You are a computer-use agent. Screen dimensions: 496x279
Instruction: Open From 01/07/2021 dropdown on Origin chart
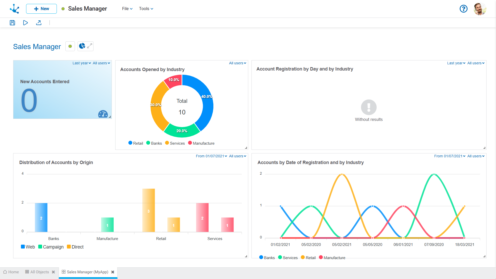pos(211,156)
